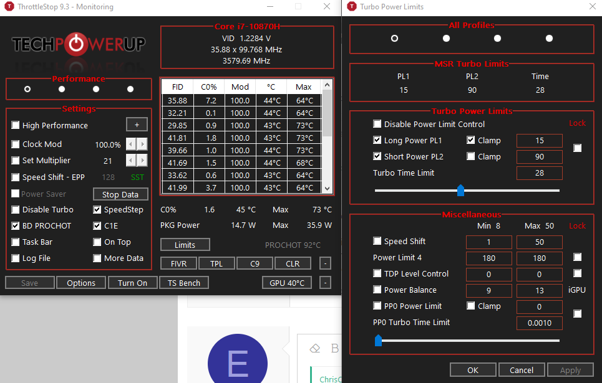Click CLR to reset the max values
The width and height of the screenshot is (602, 383).
coord(293,263)
